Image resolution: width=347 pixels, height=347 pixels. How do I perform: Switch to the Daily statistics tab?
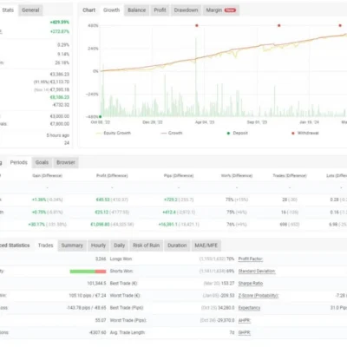tap(119, 246)
